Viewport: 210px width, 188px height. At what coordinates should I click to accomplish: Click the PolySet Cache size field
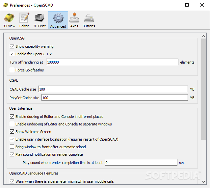115,97
